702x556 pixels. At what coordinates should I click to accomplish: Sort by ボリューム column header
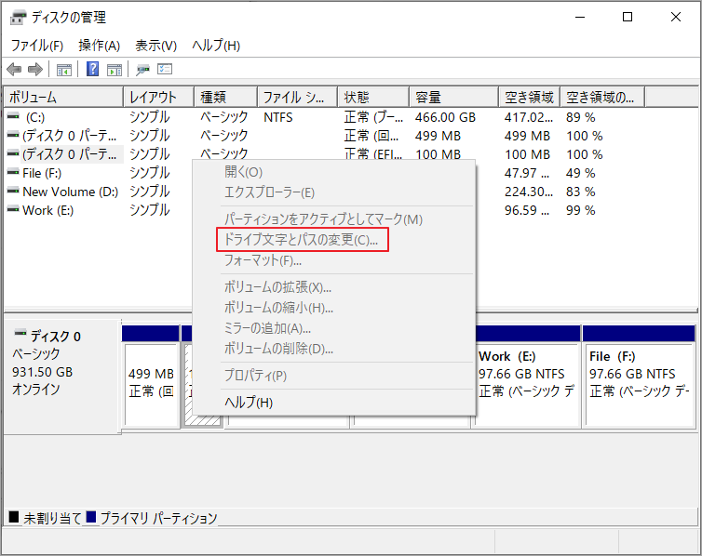pos(63,97)
